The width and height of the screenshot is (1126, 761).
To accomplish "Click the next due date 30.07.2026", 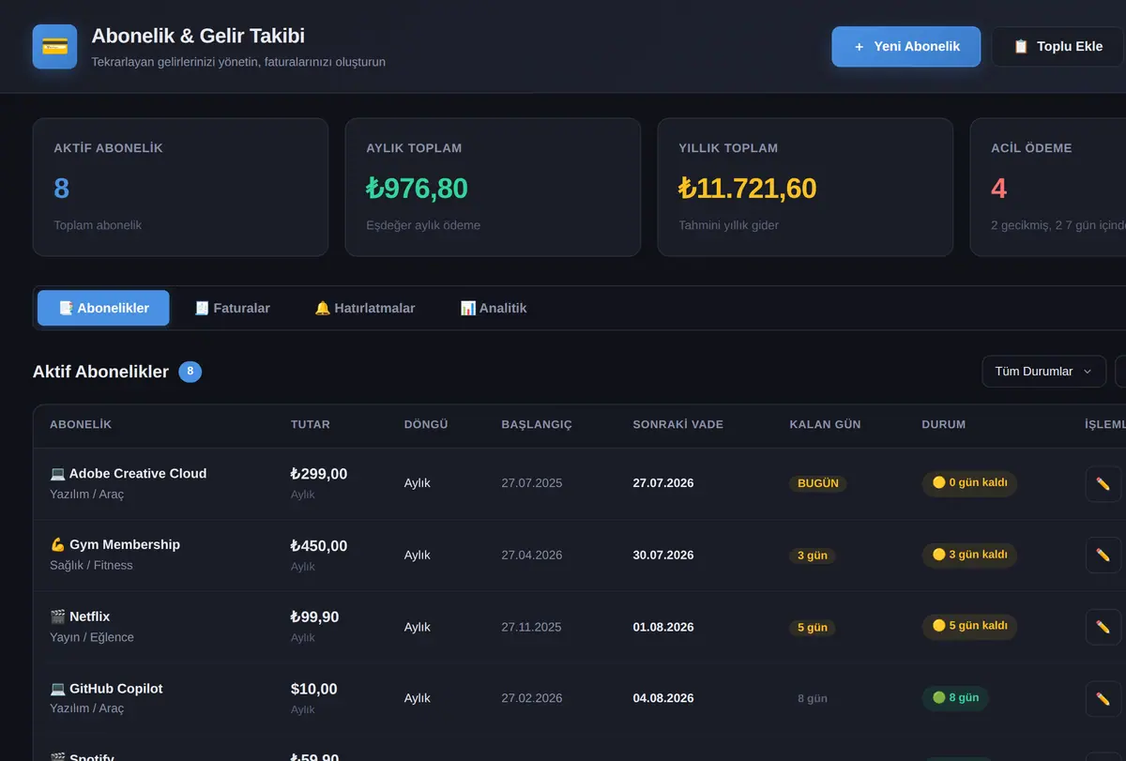I will coord(663,556).
